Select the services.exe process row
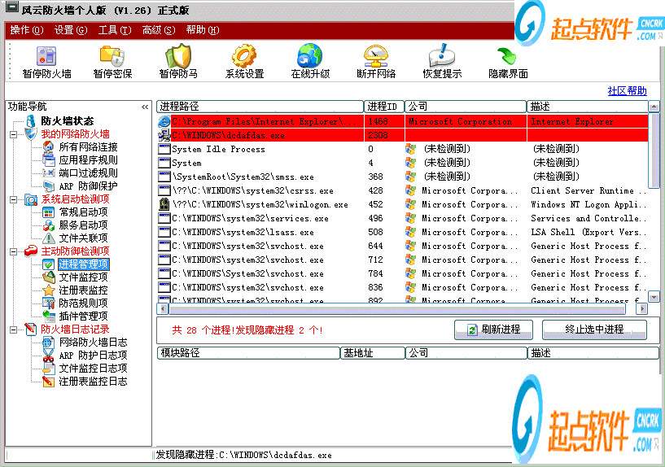This screenshot has height=467, width=665. (x=402, y=218)
